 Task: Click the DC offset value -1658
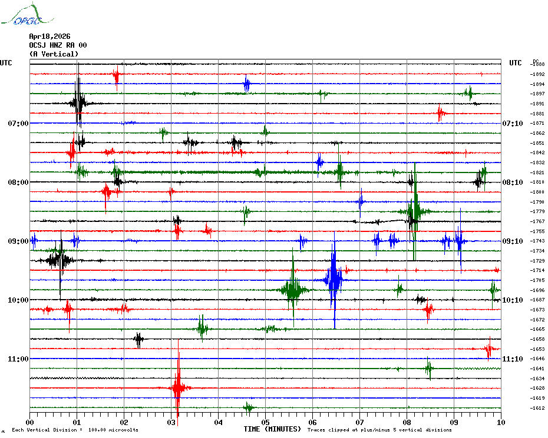537,339
